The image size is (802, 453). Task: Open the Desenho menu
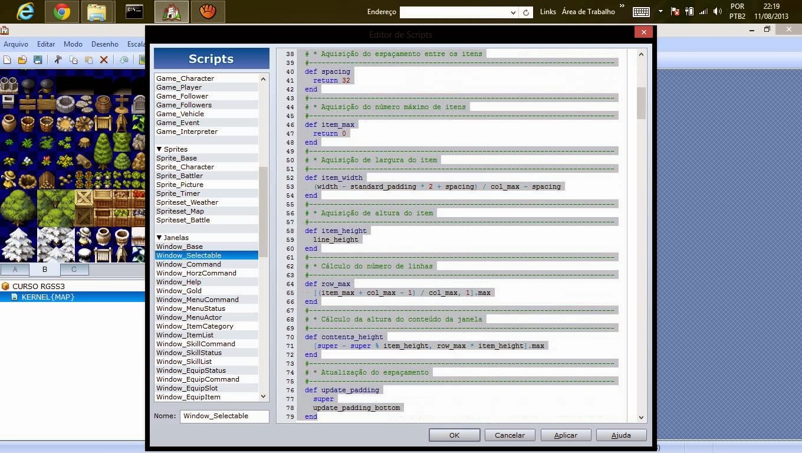(105, 44)
